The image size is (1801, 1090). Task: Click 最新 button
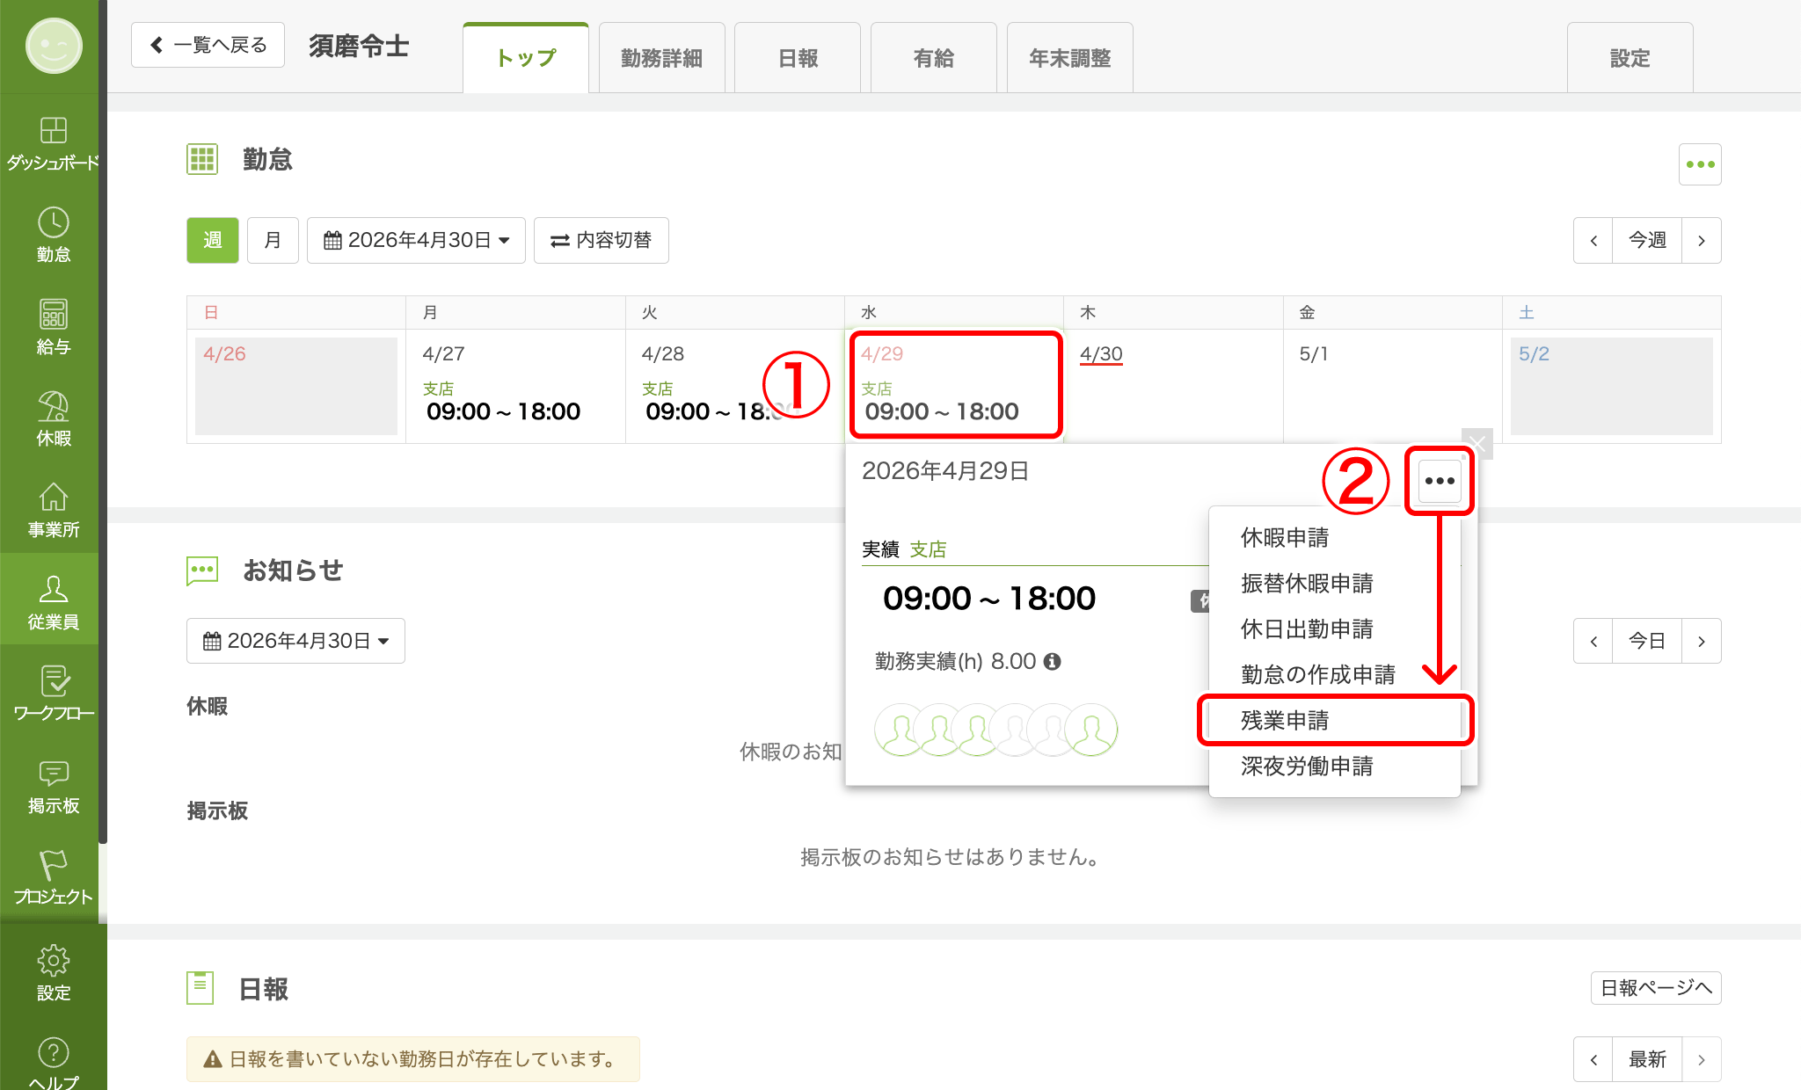coord(1647,1059)
